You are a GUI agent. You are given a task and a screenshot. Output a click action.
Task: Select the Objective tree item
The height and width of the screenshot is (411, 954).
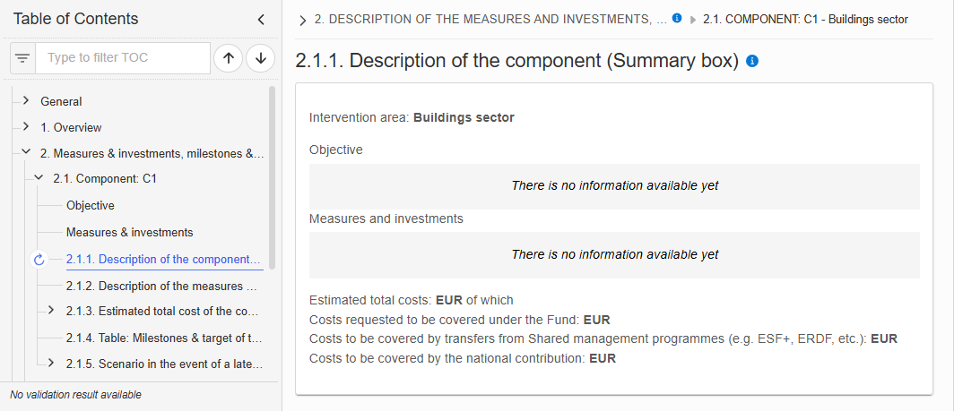click(90, 206)
